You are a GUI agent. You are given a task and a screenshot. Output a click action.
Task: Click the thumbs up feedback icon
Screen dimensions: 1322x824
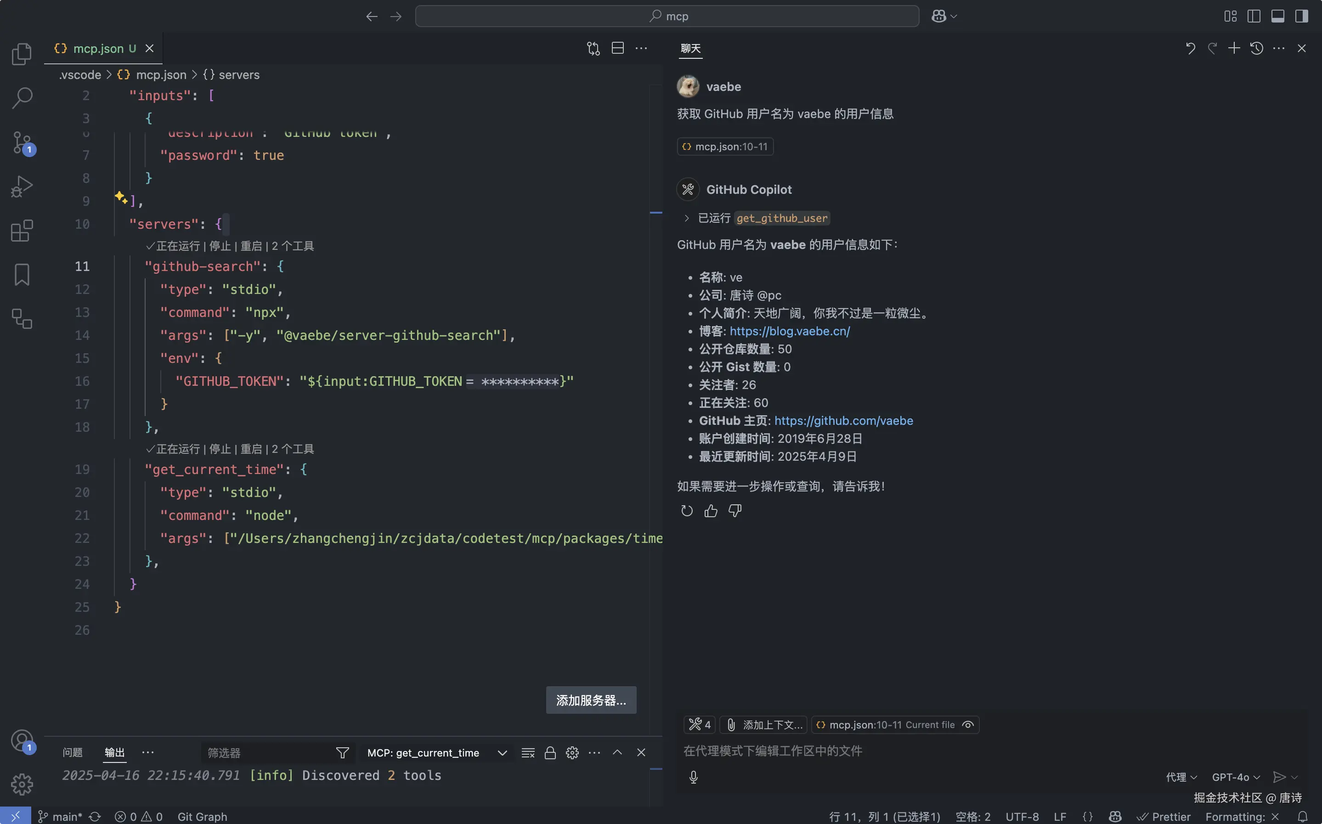click(x=711, y=511)
